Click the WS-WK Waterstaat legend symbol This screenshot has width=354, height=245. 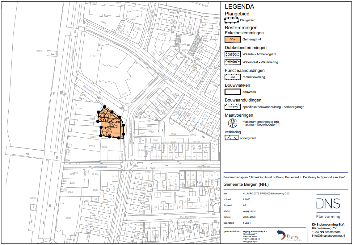233,62
